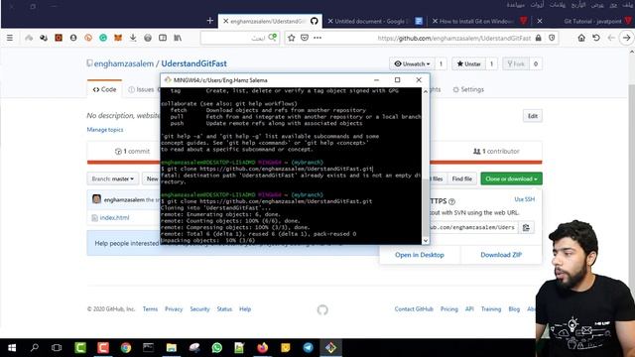Switch to the Untitled document Google tab

click(x=375, y=21)
